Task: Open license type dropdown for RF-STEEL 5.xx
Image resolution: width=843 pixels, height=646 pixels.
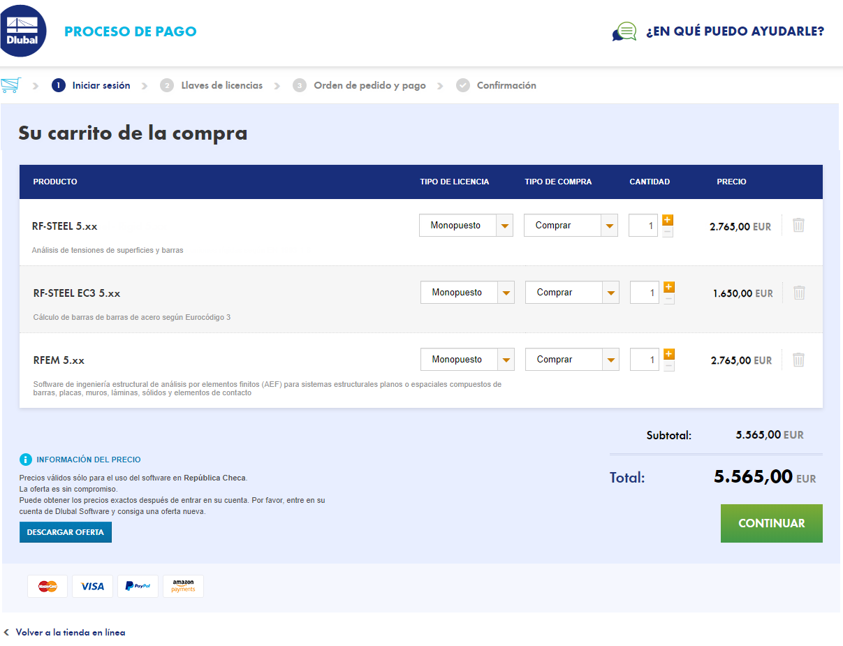Action: pyautogui.click(x=467, y=226)
